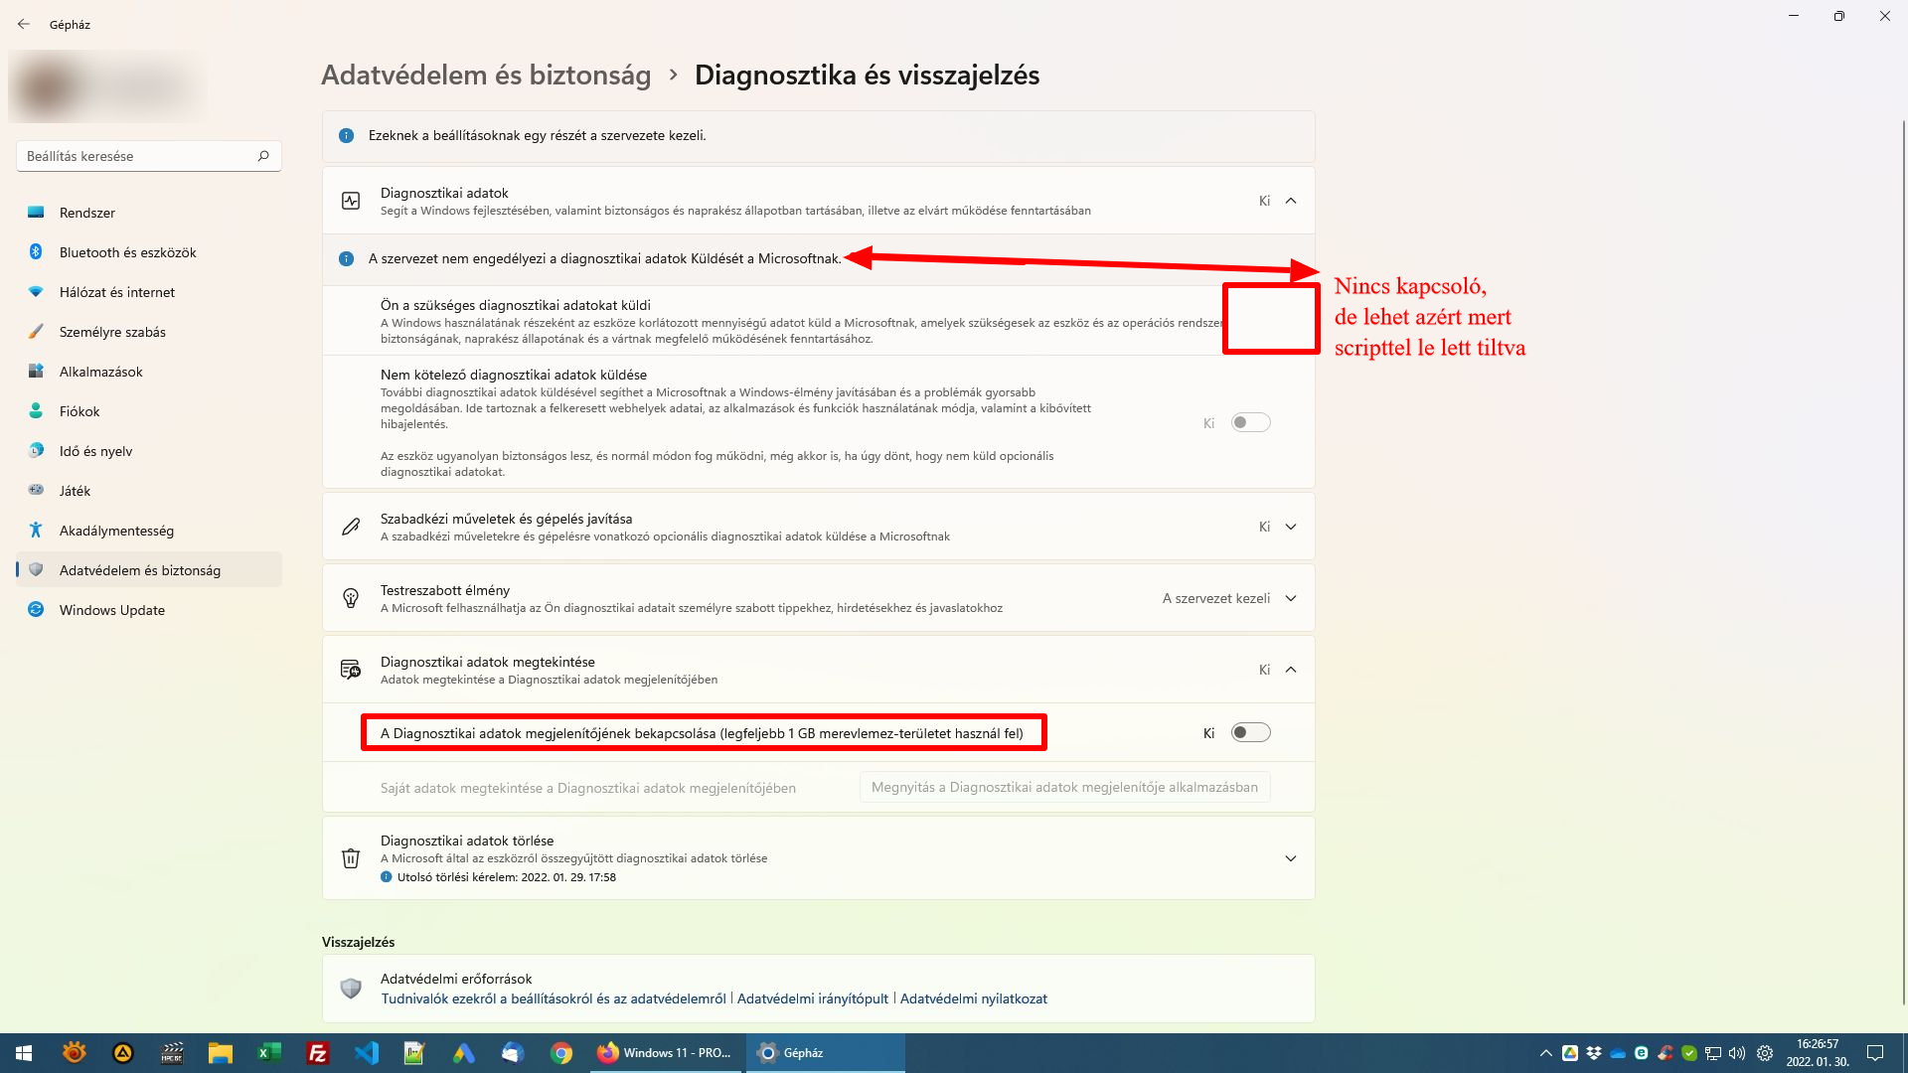Select Adatvédelem és biztonság in sidebar

pyautogui.click(x=149, y=570)
